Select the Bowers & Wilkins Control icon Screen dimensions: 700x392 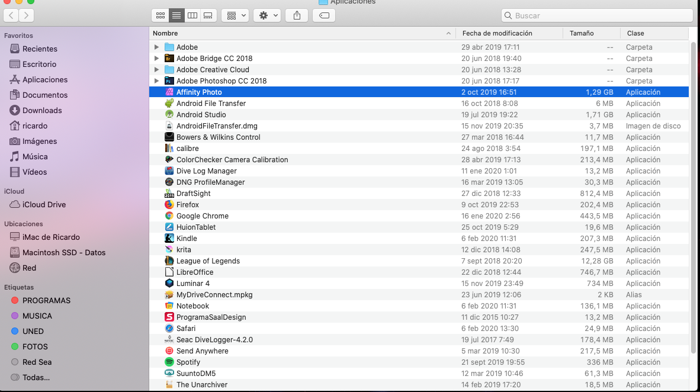click(x=169, y=137)
